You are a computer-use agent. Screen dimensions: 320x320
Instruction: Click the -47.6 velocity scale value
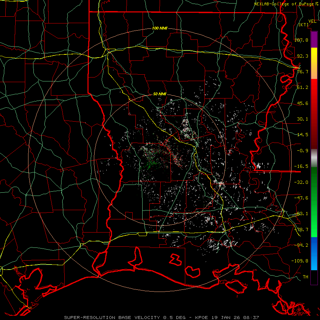tap(301, 198)
